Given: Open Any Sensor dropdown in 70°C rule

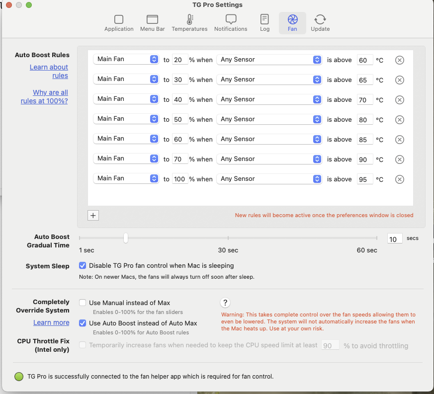Looking at the screenshot, I should (269, 99).
